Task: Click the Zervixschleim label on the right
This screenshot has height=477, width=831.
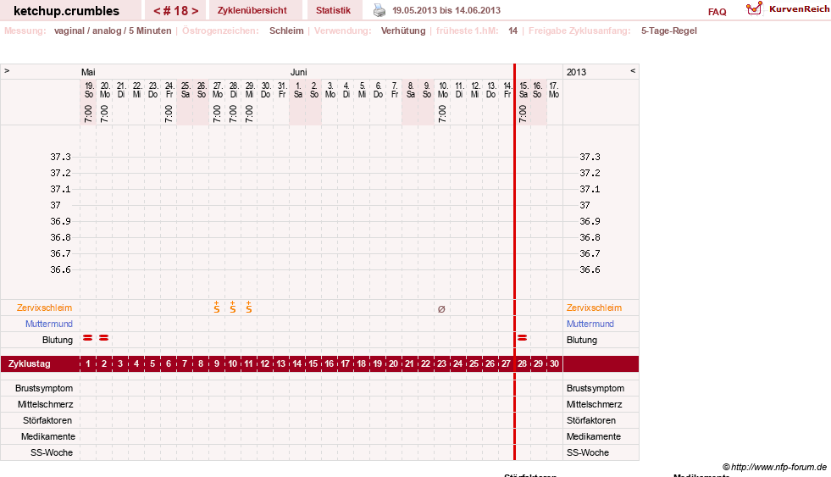Action: point(594,308)
